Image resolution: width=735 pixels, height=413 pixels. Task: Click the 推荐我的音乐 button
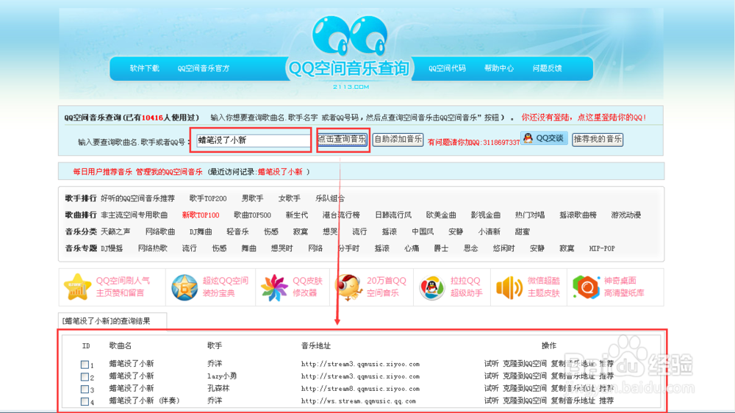(597, 139)
